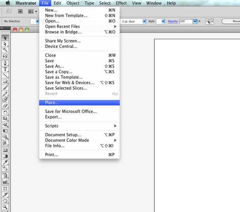Viewport: 240px width, 212px height.
Task: Select the Rectangle tool
Action: pyautogui.click(x=5, y=81)
